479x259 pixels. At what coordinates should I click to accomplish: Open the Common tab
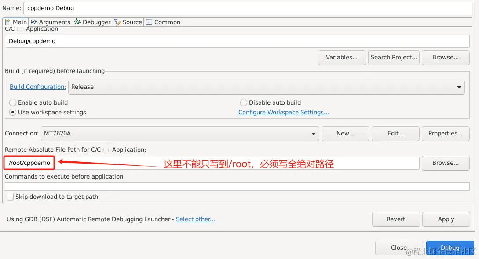point(163,22)
